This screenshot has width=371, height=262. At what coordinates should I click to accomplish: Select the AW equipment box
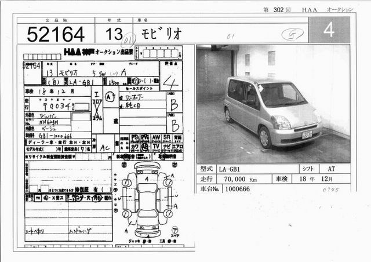(156, 138)
